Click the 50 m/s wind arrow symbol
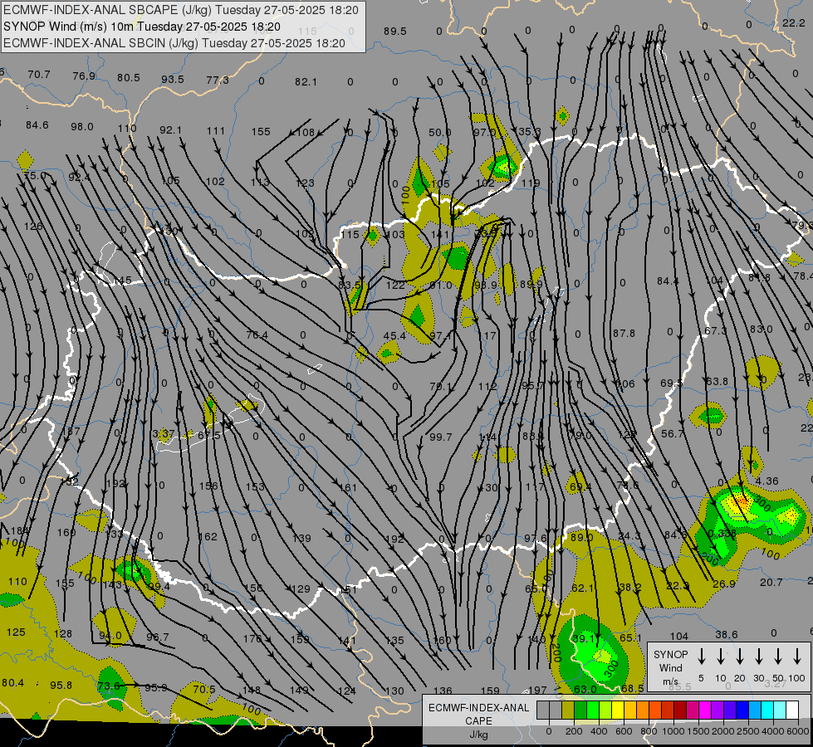 point(778,657)
